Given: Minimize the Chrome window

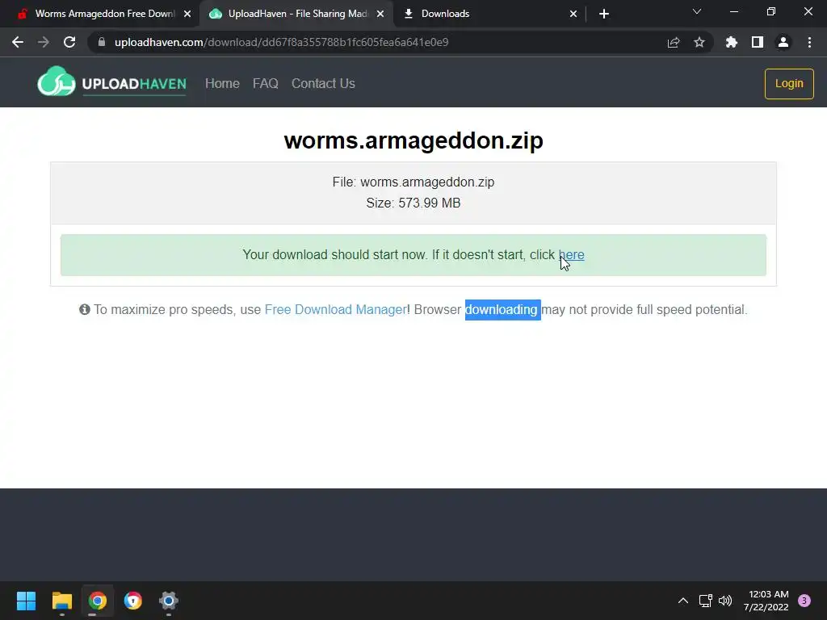Looking at the screenshot, I should 733,11.
